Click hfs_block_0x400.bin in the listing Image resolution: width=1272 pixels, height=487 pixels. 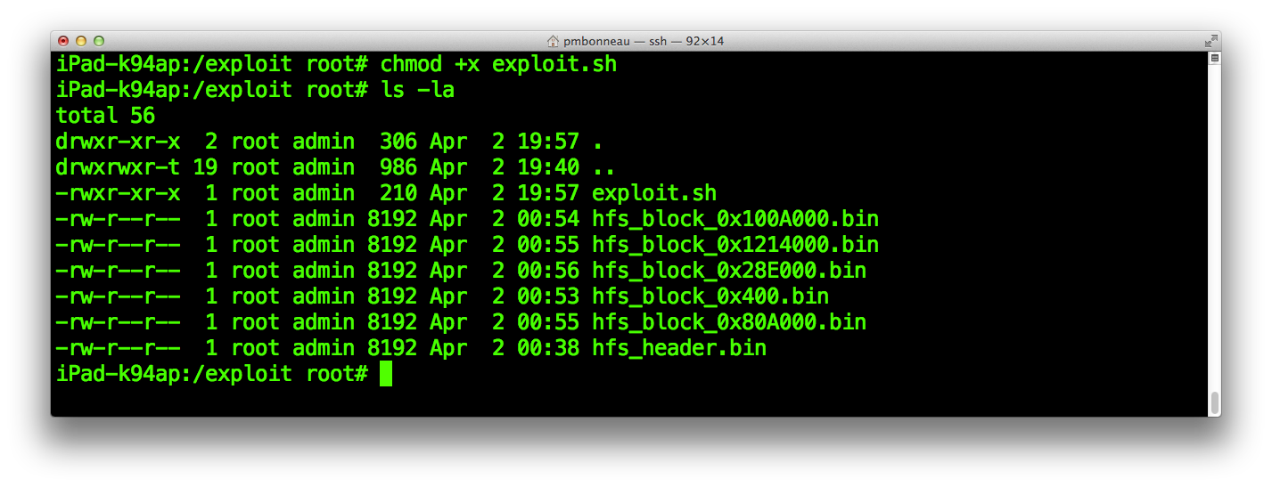pos(710,296)
